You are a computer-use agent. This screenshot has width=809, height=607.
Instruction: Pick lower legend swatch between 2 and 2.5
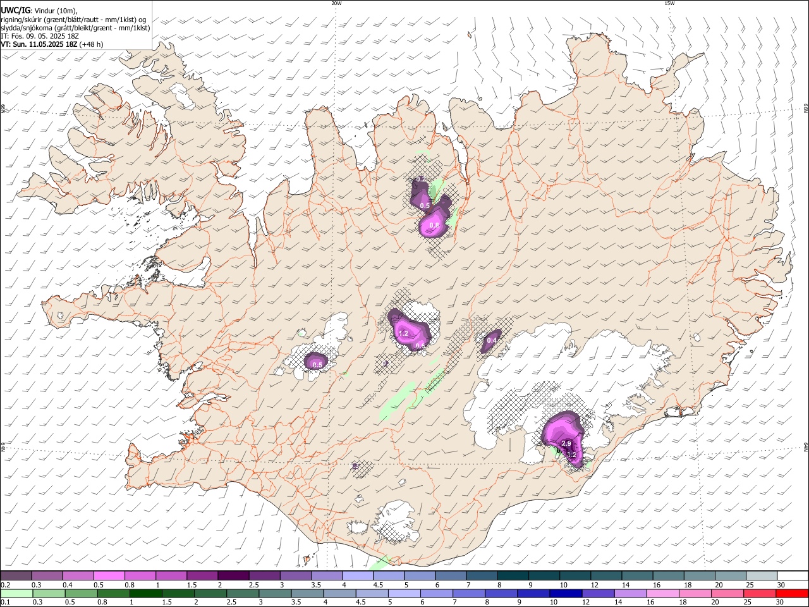pos(210,594)
